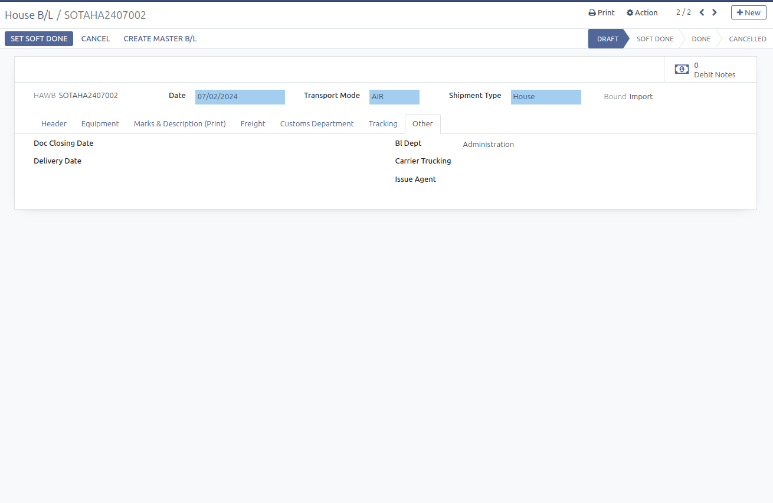Open the Freight tab
This screenshot has width=773, height=503.
pos(253,124)
